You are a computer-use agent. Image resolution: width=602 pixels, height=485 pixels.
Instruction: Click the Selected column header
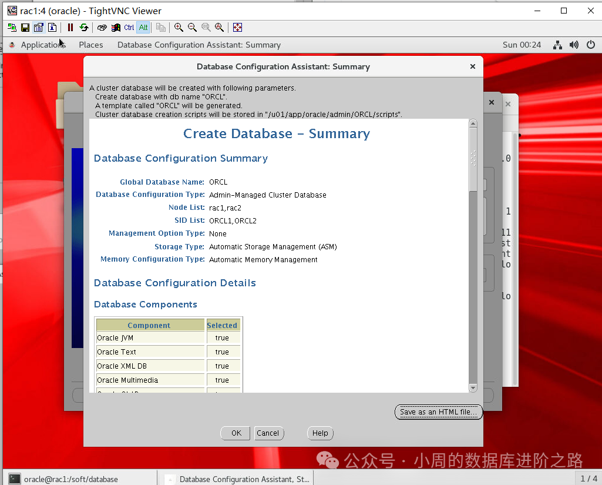223,325
